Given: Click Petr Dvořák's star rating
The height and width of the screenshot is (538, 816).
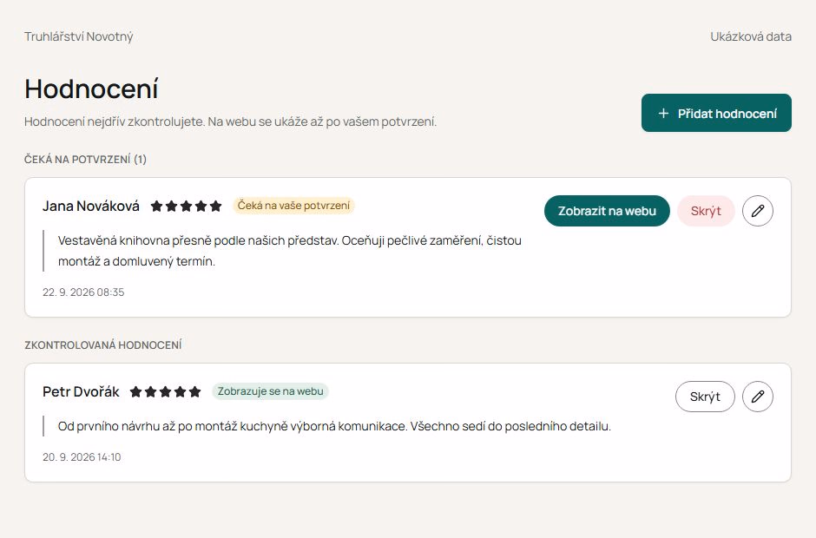Looking at the screenshot, I should click(166, 392).
